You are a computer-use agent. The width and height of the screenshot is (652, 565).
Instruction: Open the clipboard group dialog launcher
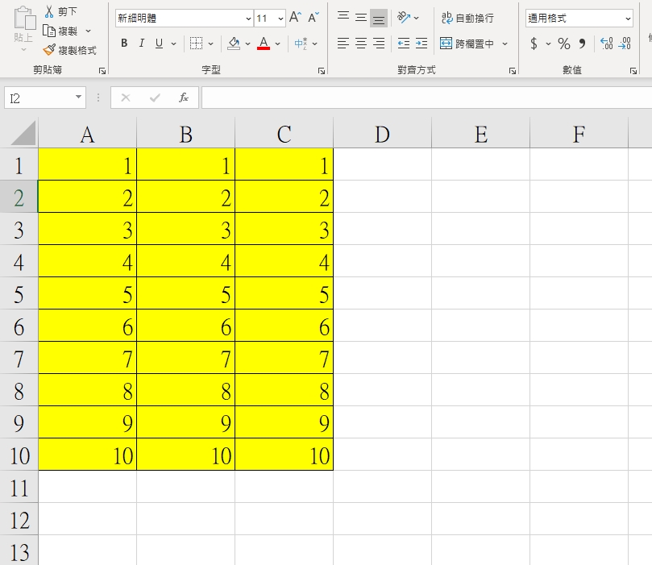pyautogui.click(x=102, y=71)
